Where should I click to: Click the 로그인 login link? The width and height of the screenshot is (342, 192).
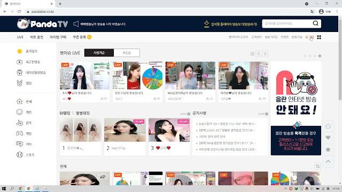[309, 37]
